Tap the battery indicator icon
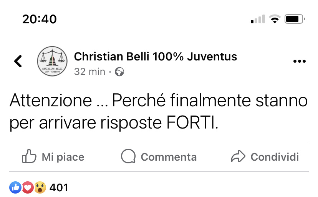 coord(295,19)
